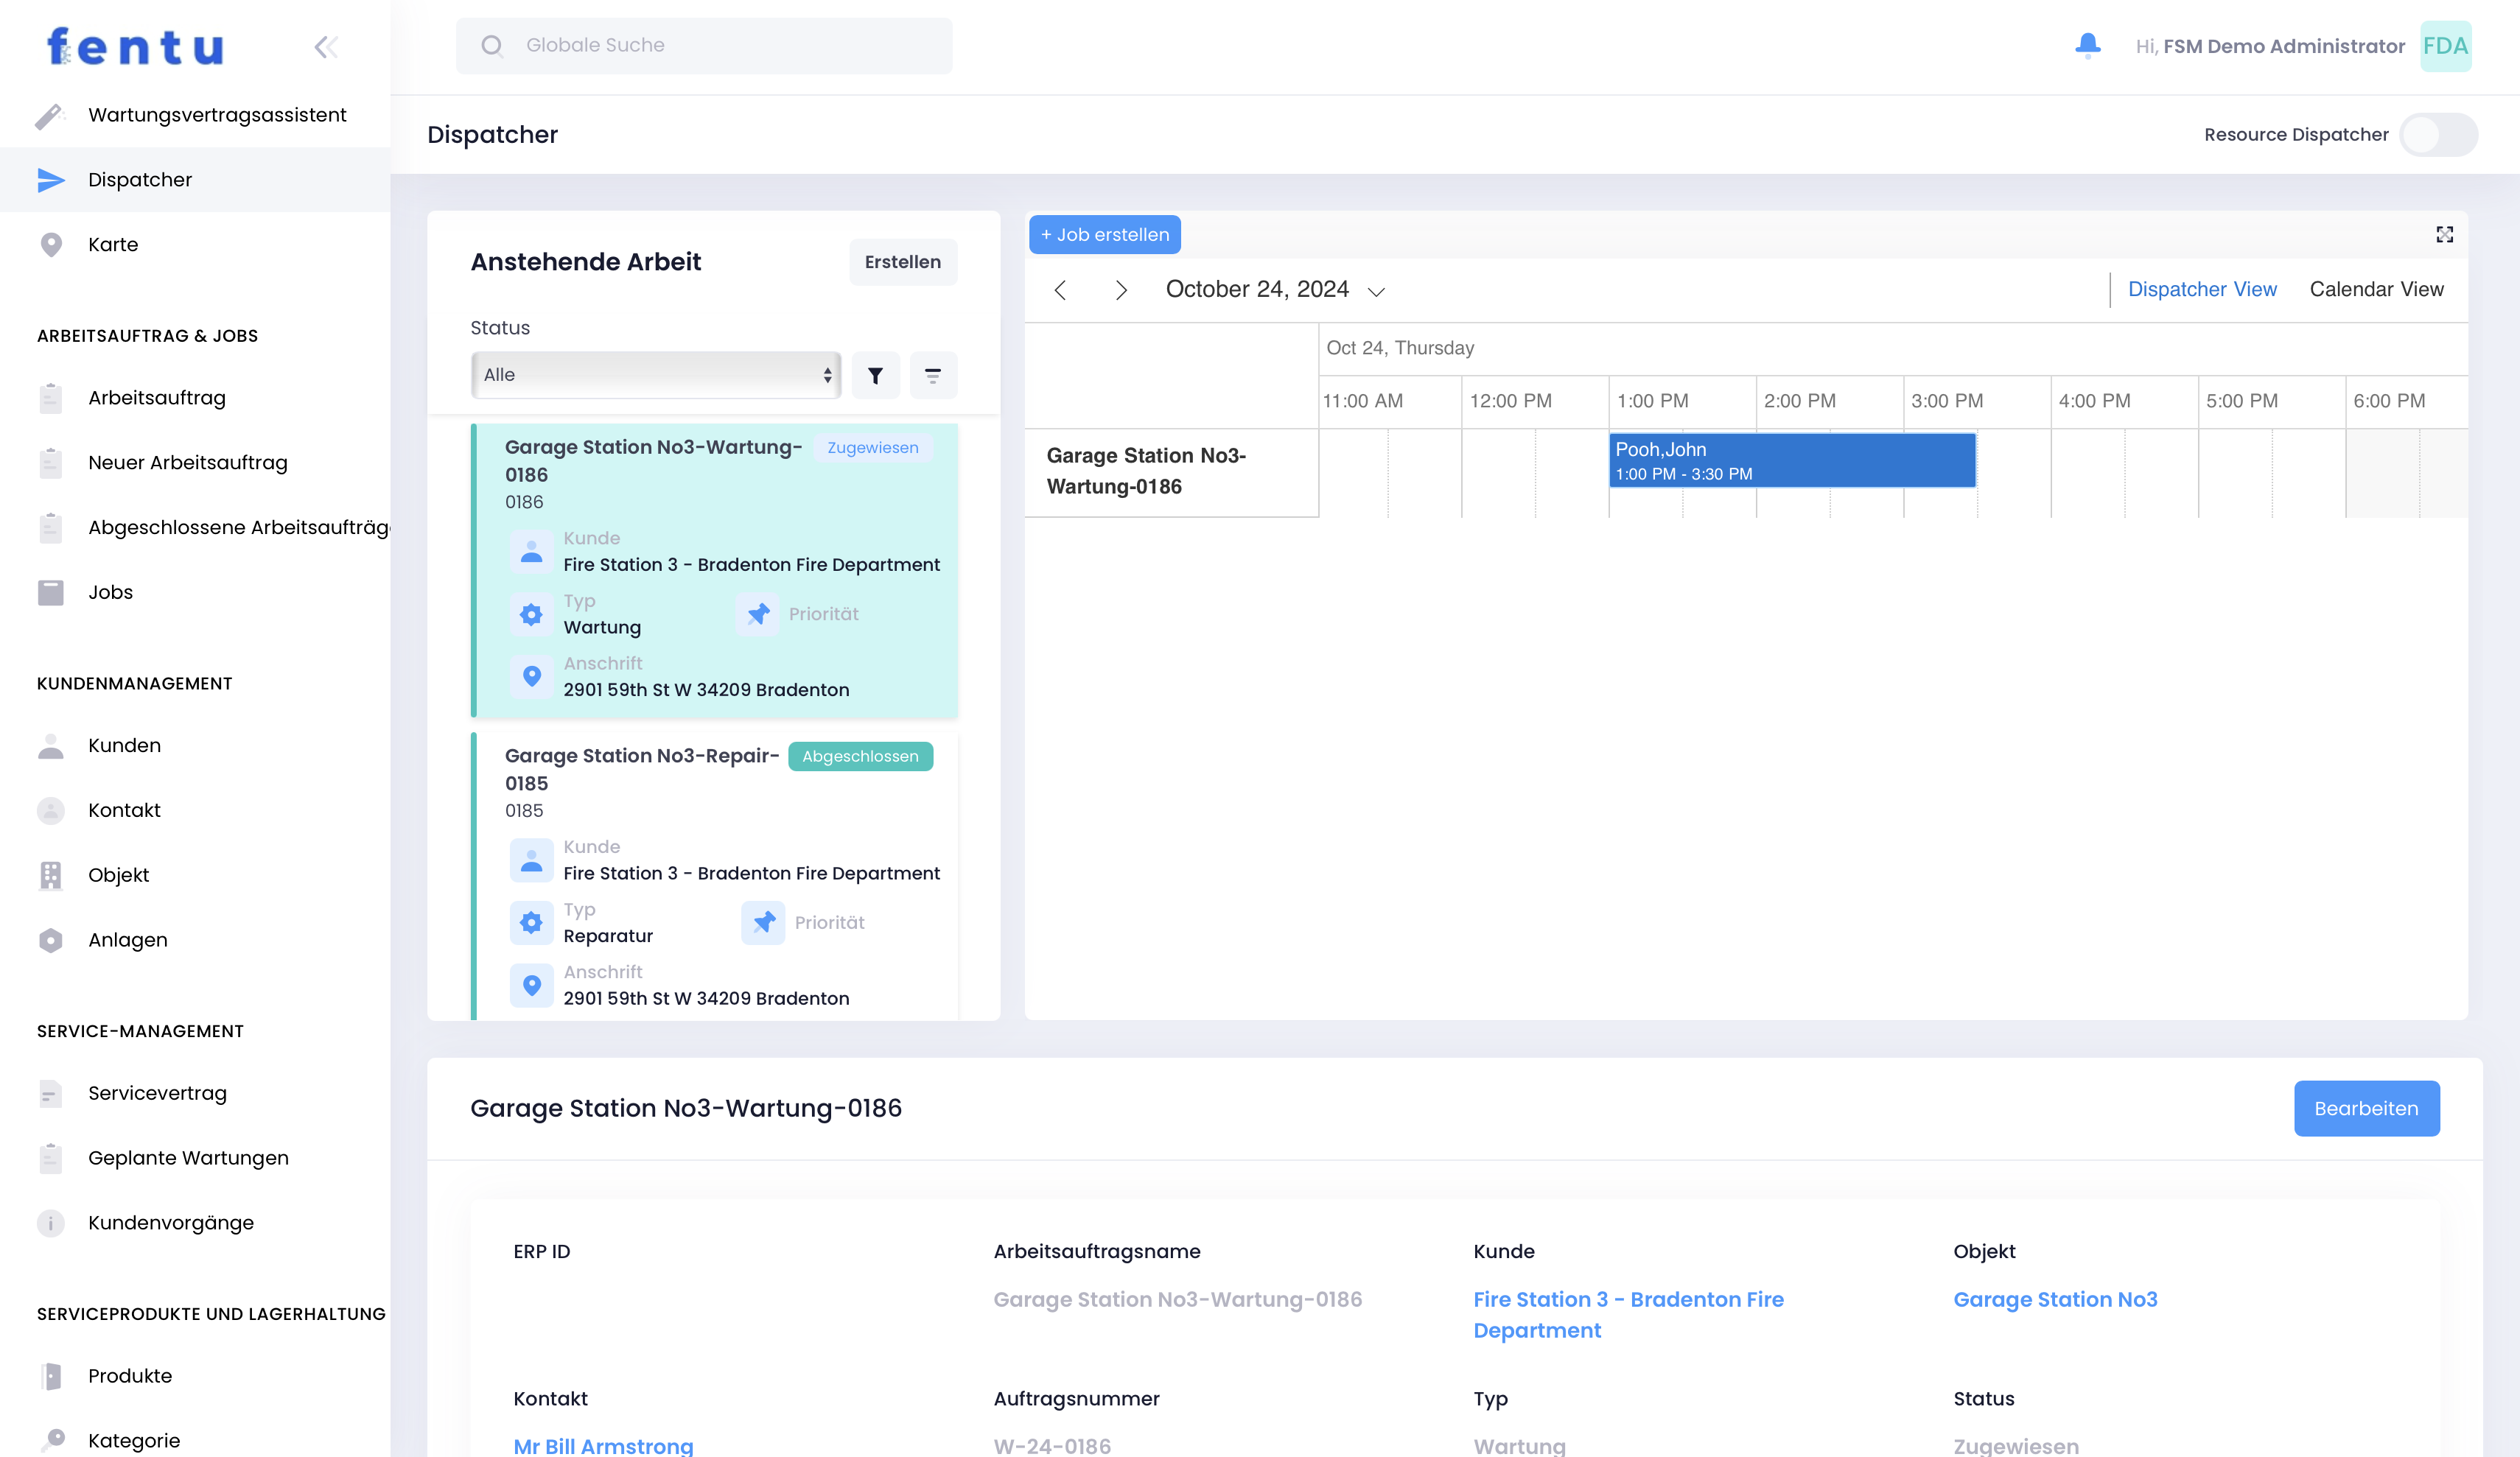Click the Zugewiesen status badge
Screen dimensions: 2520x1457
click(872, 448)
